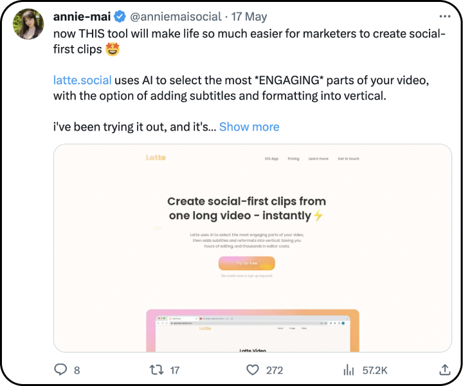Repost the tweet using the retweet icon
This screenshot has height=386, width=463.
156,370
